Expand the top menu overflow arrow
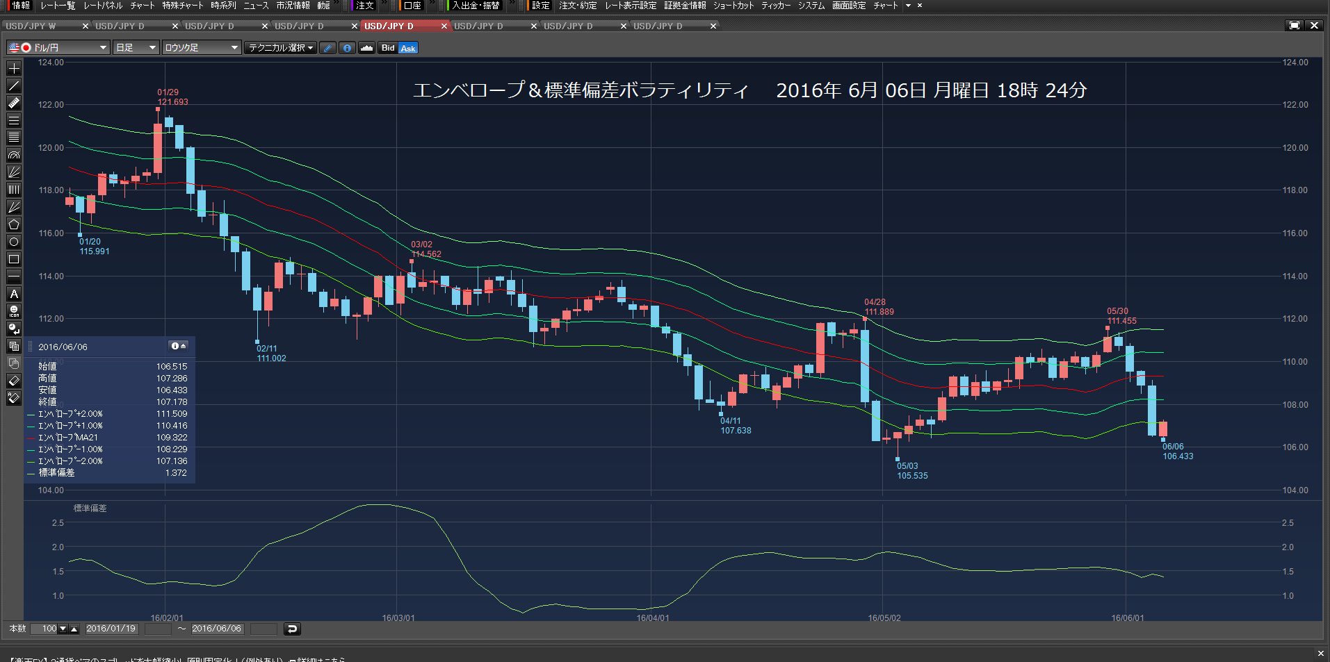The height and width of the screenshot is (662, 1330). [908, 6]
